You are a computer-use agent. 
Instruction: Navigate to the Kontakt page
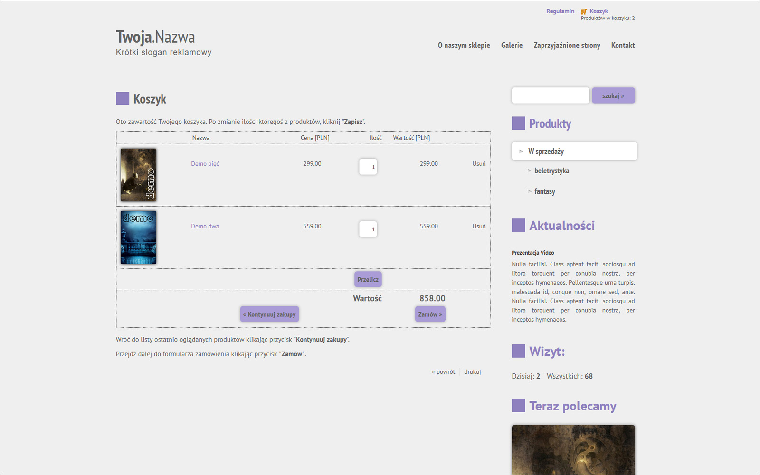623,46
